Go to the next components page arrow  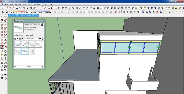[43, 67]
